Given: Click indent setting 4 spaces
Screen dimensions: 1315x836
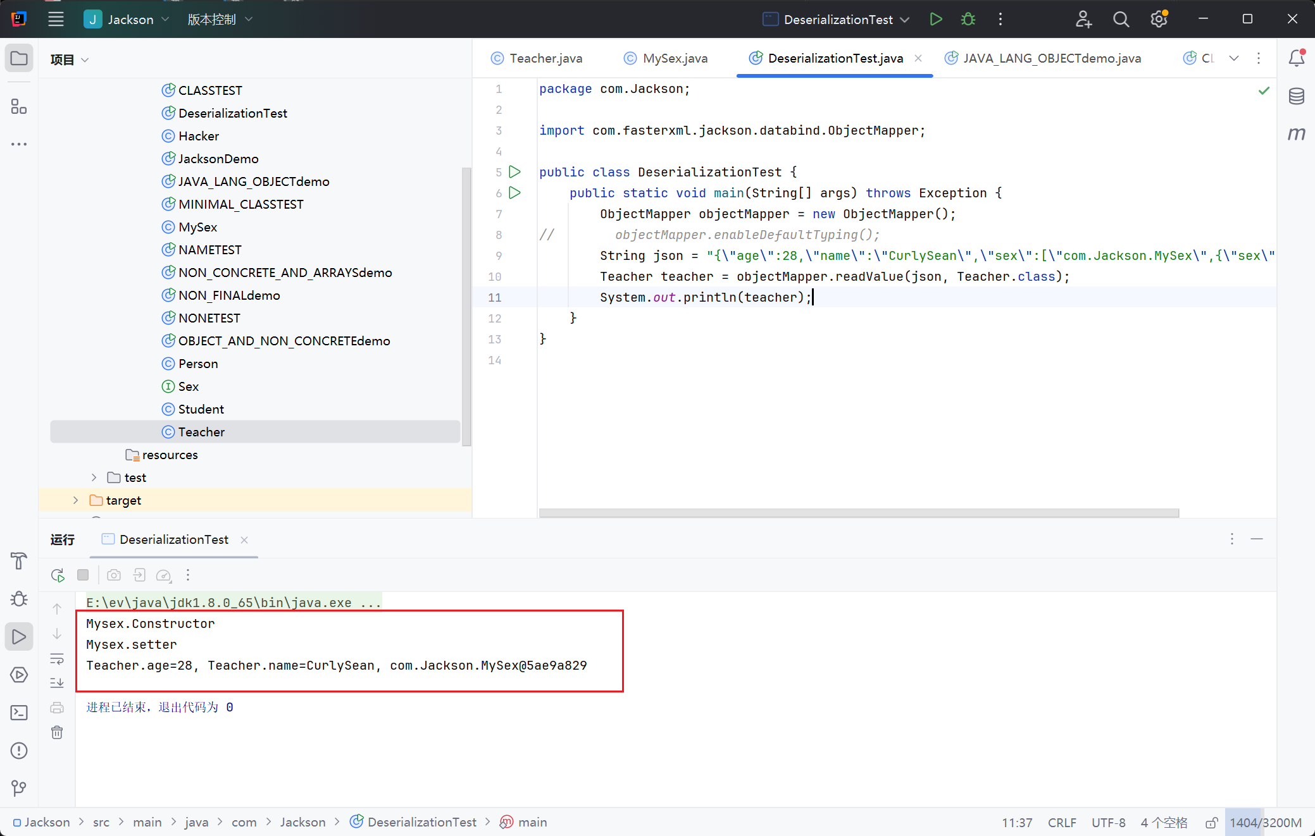Looking at the screenshot, I should (1164, 823).
